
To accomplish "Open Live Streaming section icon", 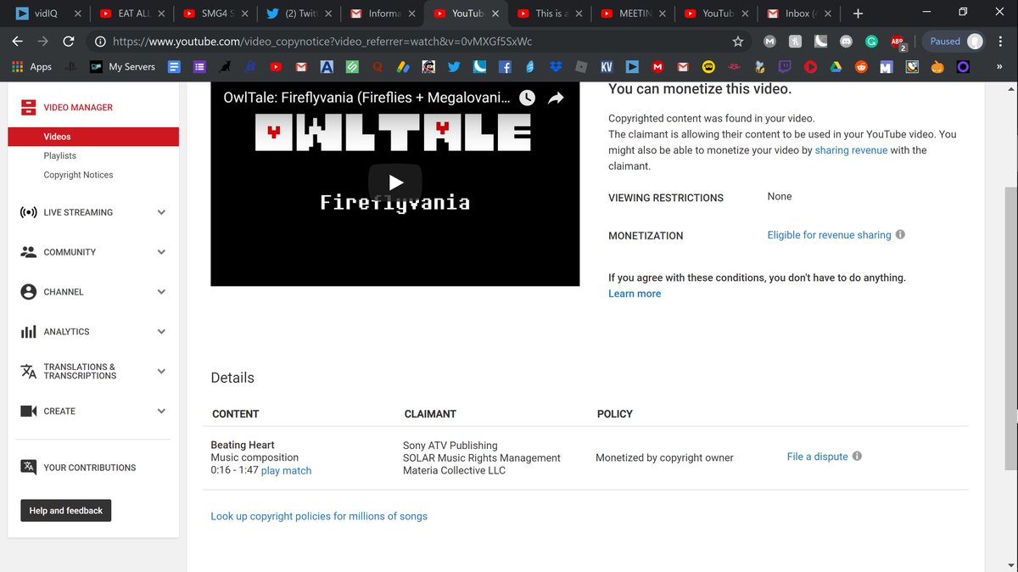I will pyautogui.click(x=28, y=212).
